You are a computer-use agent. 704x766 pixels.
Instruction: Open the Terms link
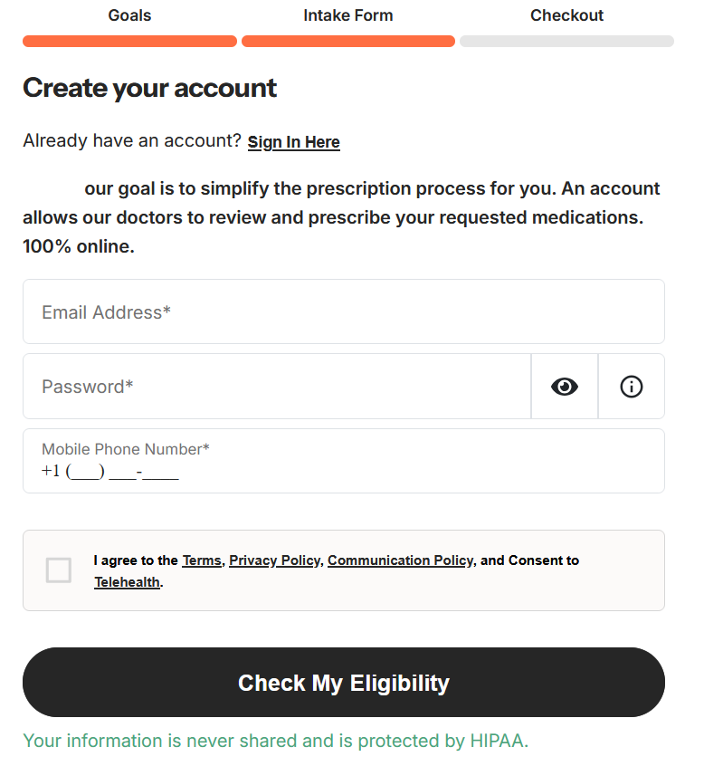click(x=202, y=560)
